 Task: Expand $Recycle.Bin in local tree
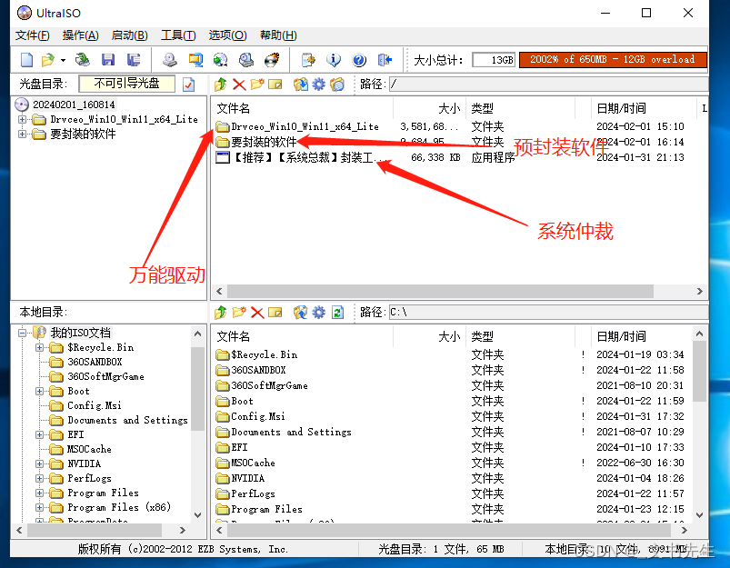[40, 347]
